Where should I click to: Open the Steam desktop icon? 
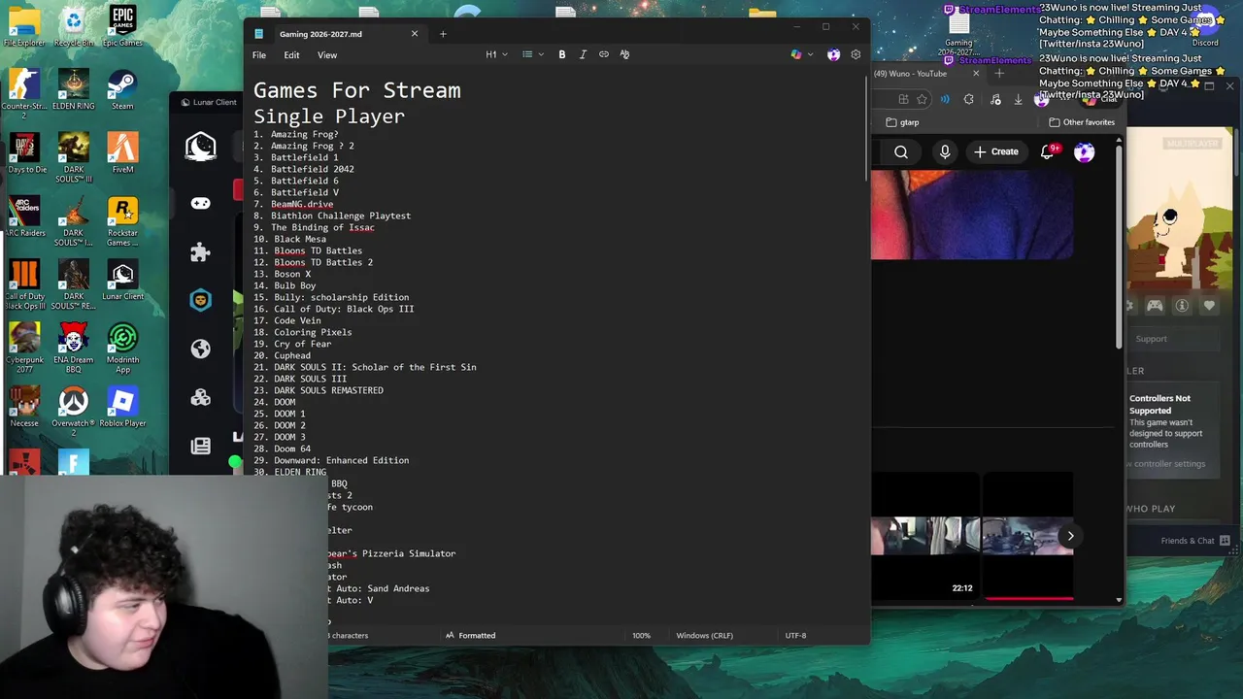pyautogui.click(x=122, y=89)
